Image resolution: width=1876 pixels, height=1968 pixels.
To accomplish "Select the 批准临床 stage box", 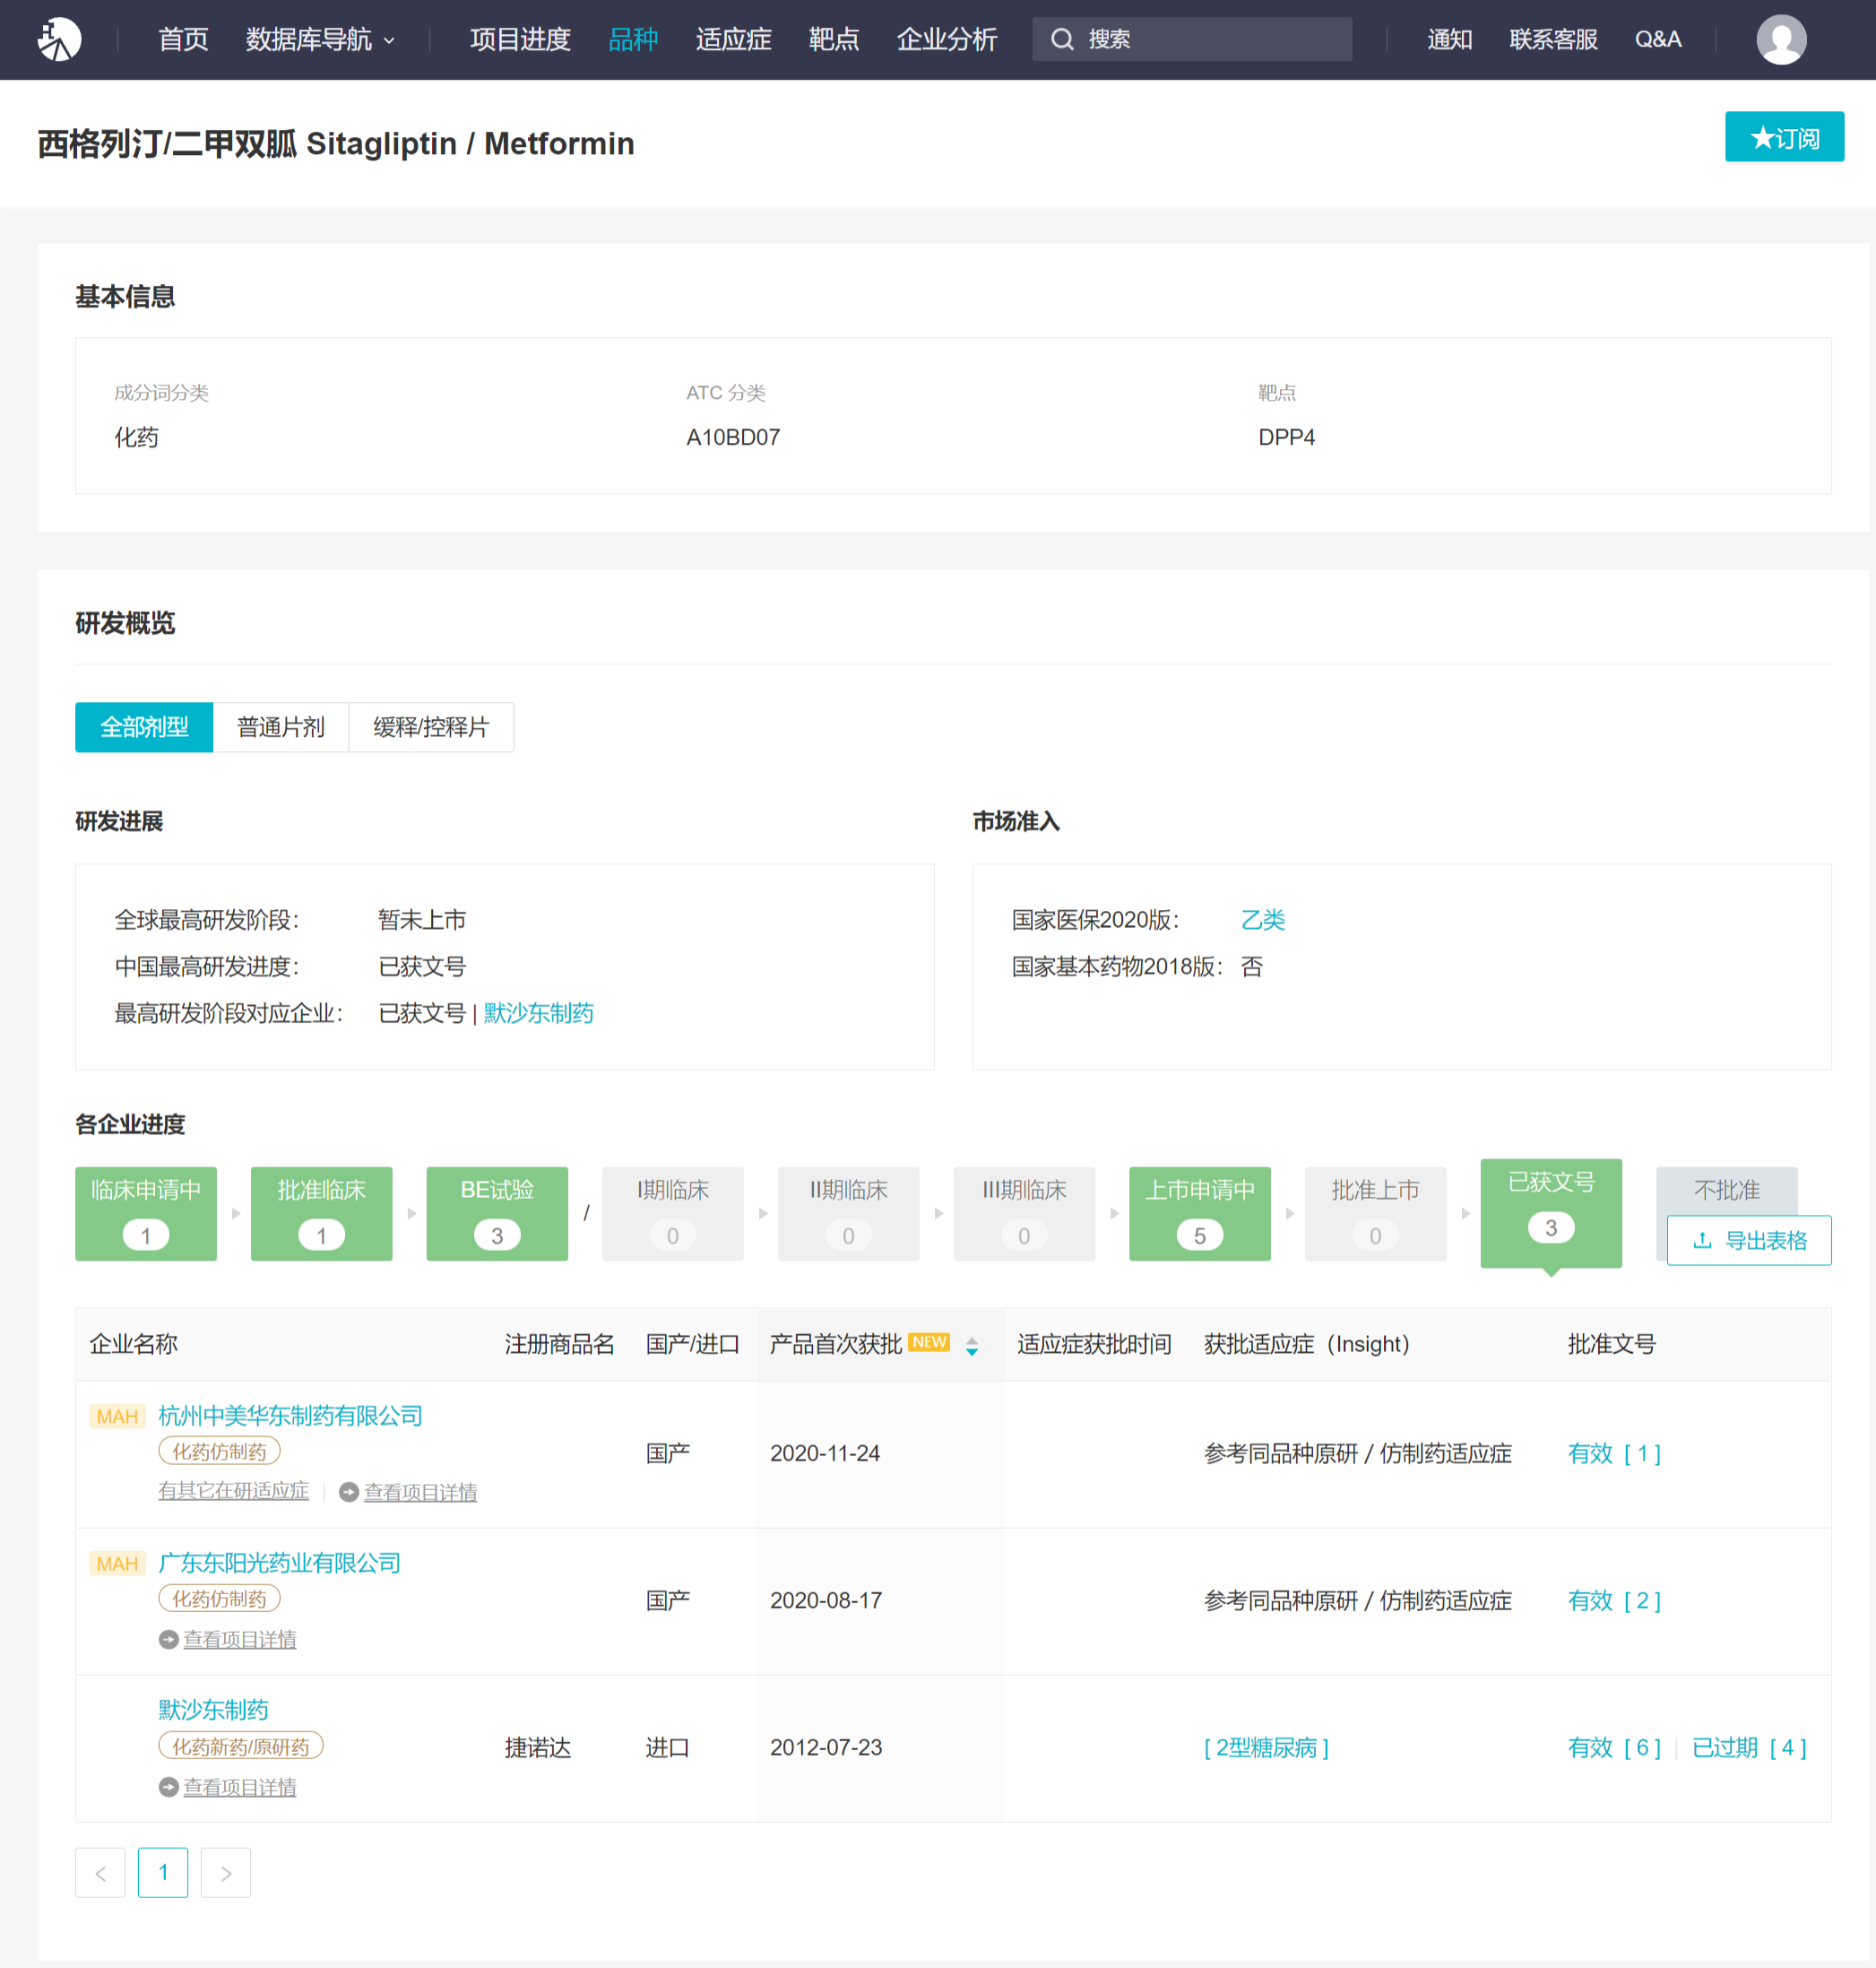I will tap(321, 1212).
